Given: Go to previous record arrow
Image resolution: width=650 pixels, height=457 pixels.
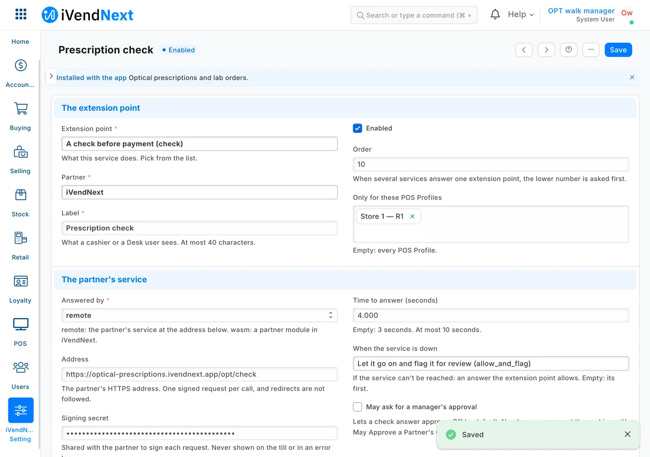Looking at the screenshot, I should point(524,50).
